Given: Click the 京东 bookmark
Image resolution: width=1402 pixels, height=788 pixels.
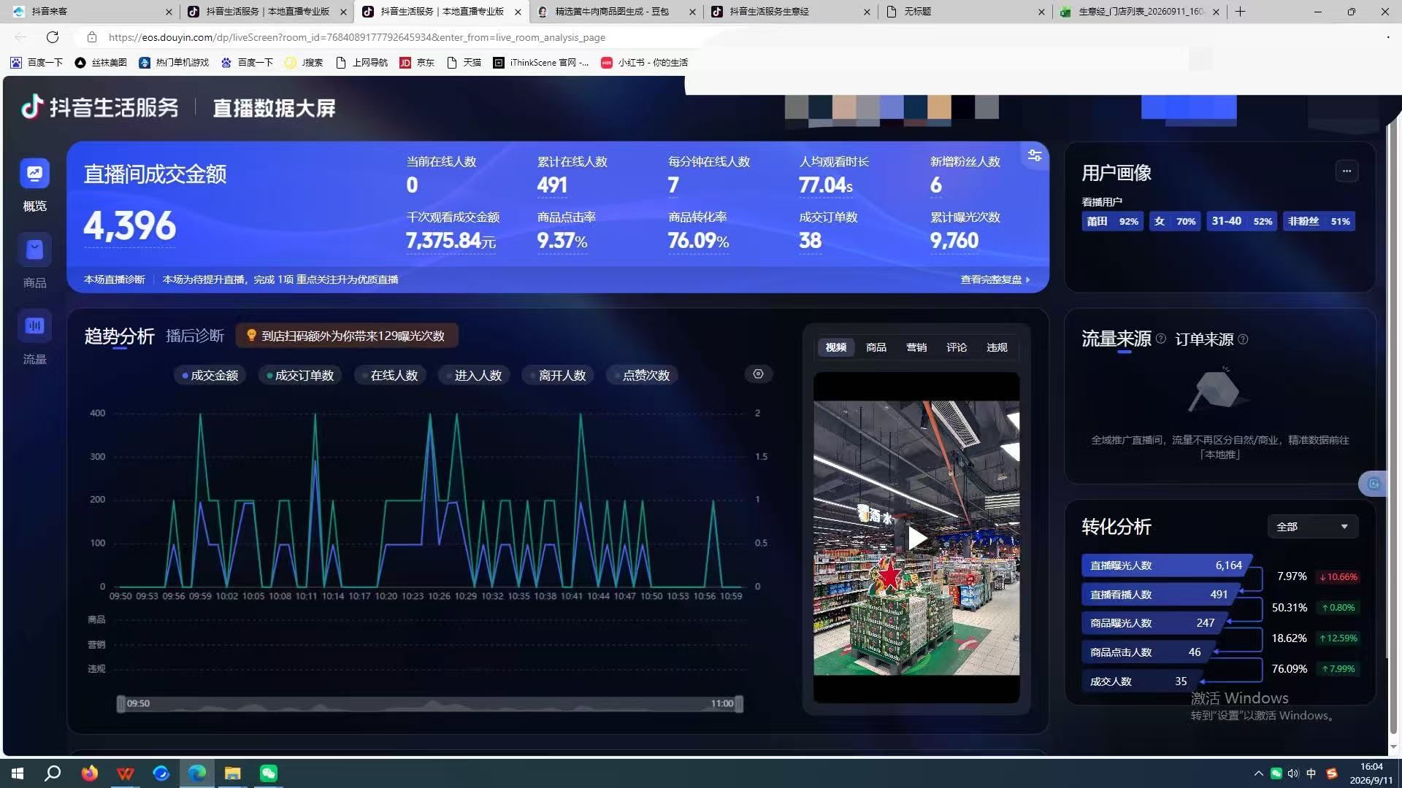Looking at the screenshot, I should point(416,63).
